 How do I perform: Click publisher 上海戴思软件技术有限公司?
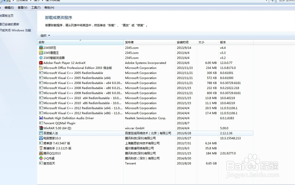coord(142,143)
